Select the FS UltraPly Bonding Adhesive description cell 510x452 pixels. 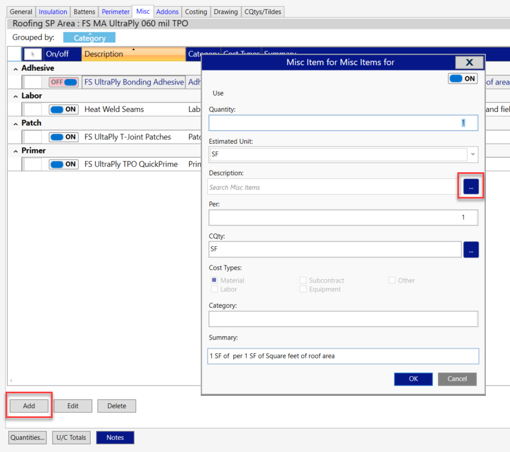(134, 82)
